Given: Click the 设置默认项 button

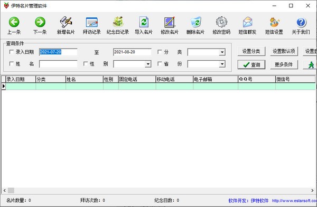Looking at the screenshot, I should click(x=284, y=51).
